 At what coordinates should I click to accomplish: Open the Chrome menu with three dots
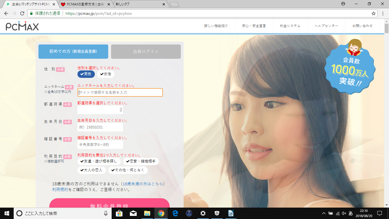pyautogui.click(x=382, y=13)
